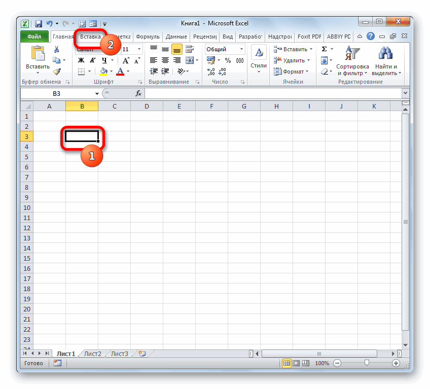
Task: Click the borders icon in font group
Action: point(82,72)
